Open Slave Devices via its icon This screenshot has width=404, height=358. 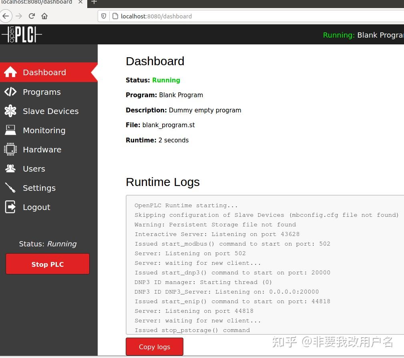pos(10,111)
